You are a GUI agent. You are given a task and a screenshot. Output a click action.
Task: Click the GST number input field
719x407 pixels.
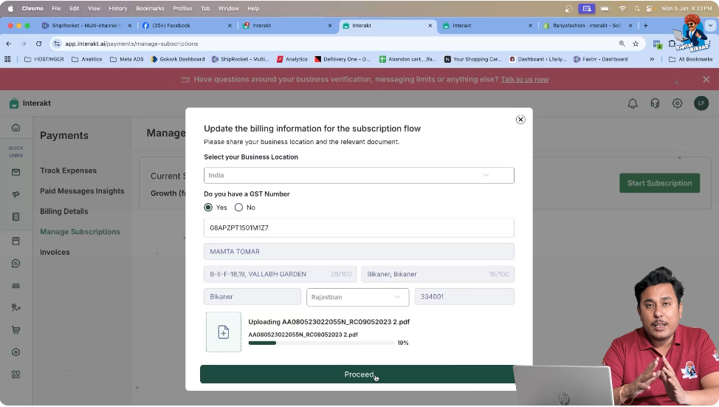pos(359,228)
